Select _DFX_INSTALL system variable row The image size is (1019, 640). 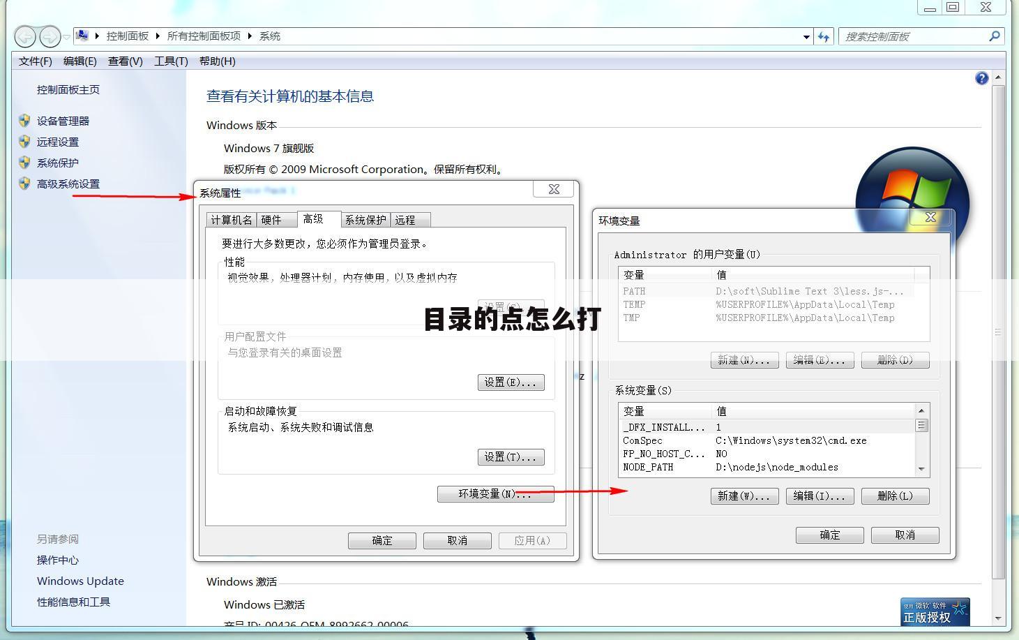tap(767, 427)
